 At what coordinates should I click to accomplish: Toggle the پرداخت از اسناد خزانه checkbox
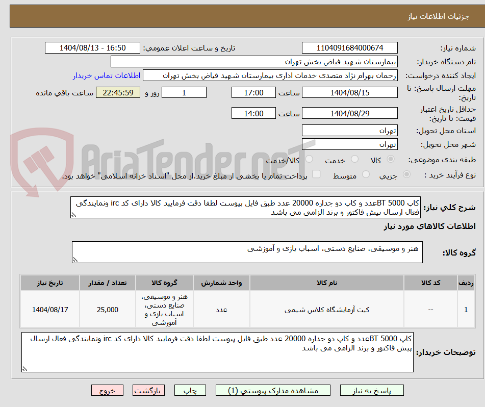(316, 174)
